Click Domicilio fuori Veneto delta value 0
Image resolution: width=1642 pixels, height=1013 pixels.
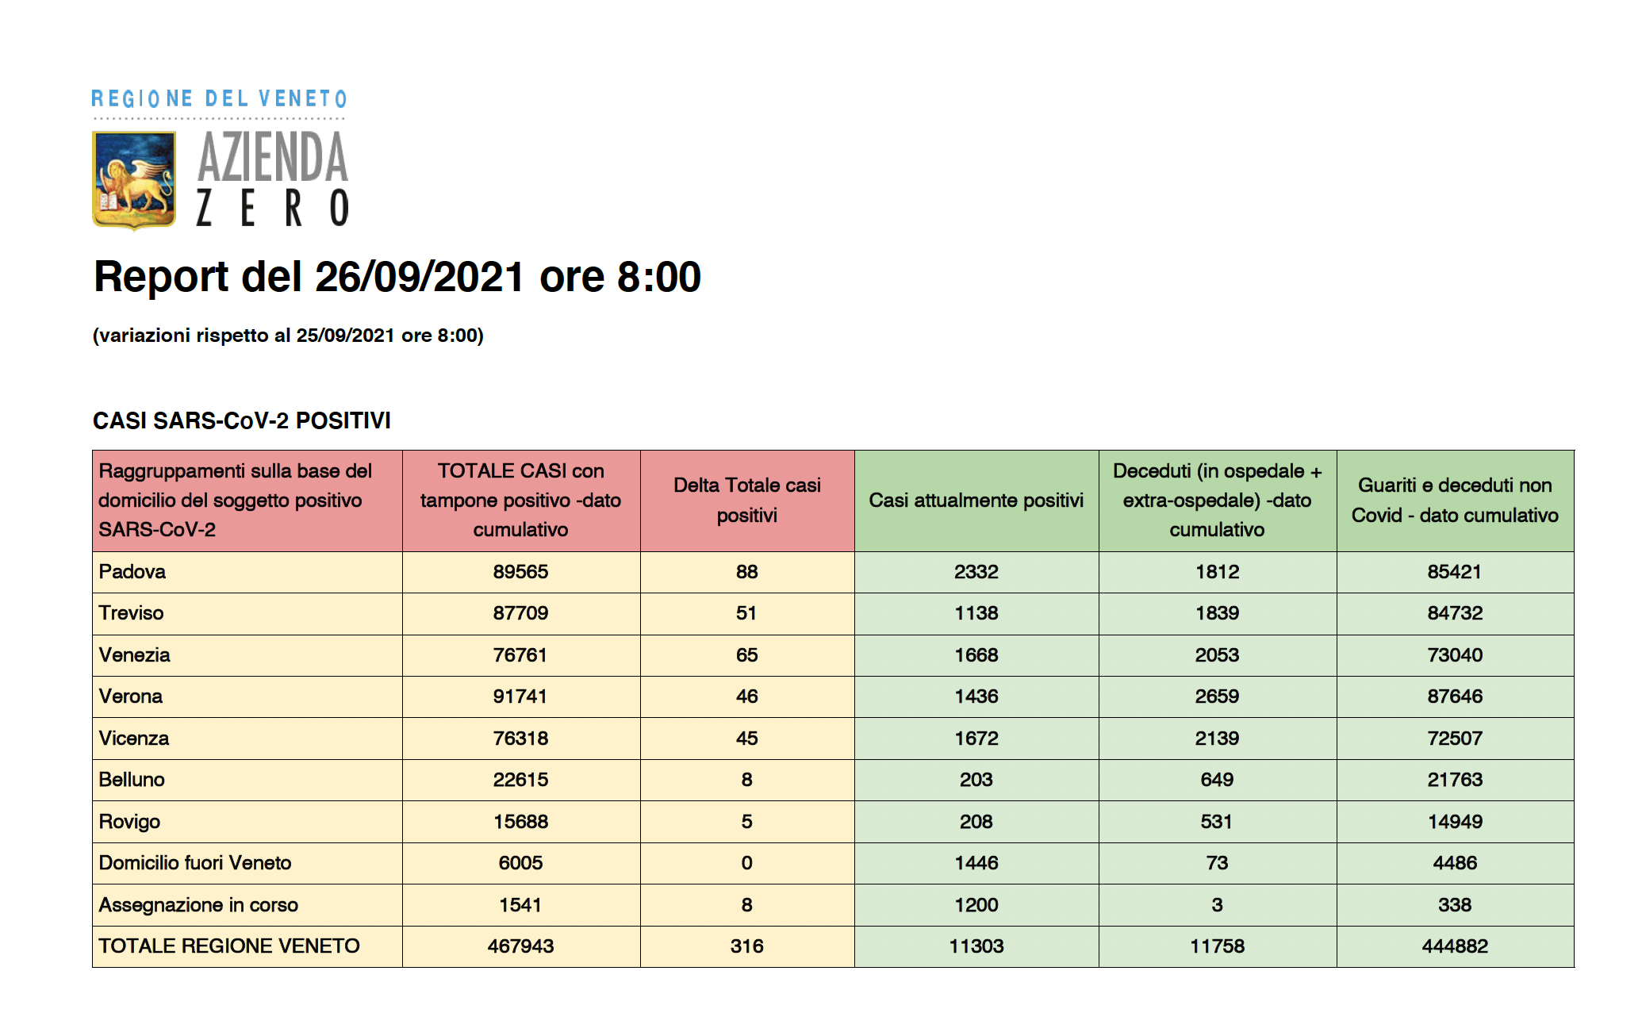(747, 863)
